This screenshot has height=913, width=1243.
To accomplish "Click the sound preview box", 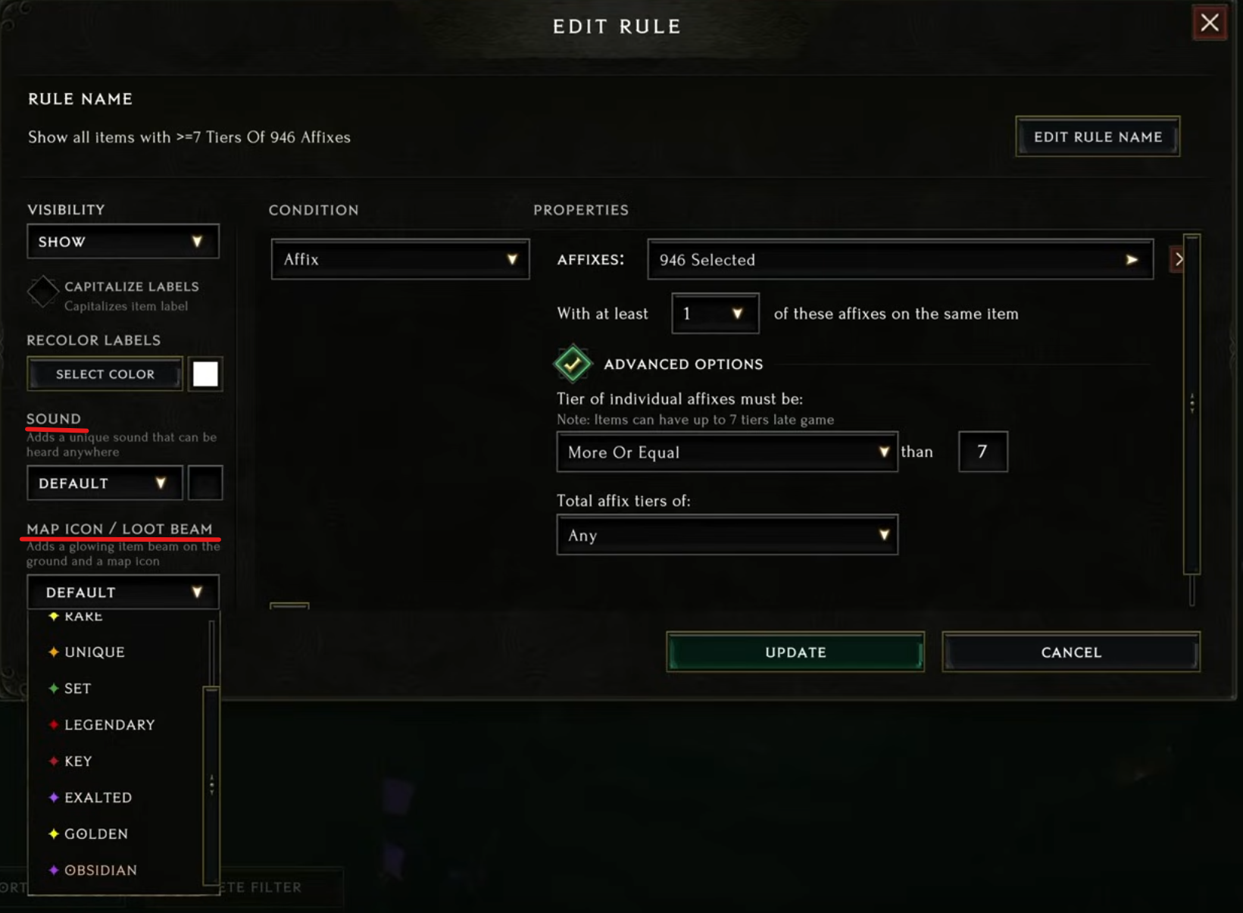I will point(205,483).
